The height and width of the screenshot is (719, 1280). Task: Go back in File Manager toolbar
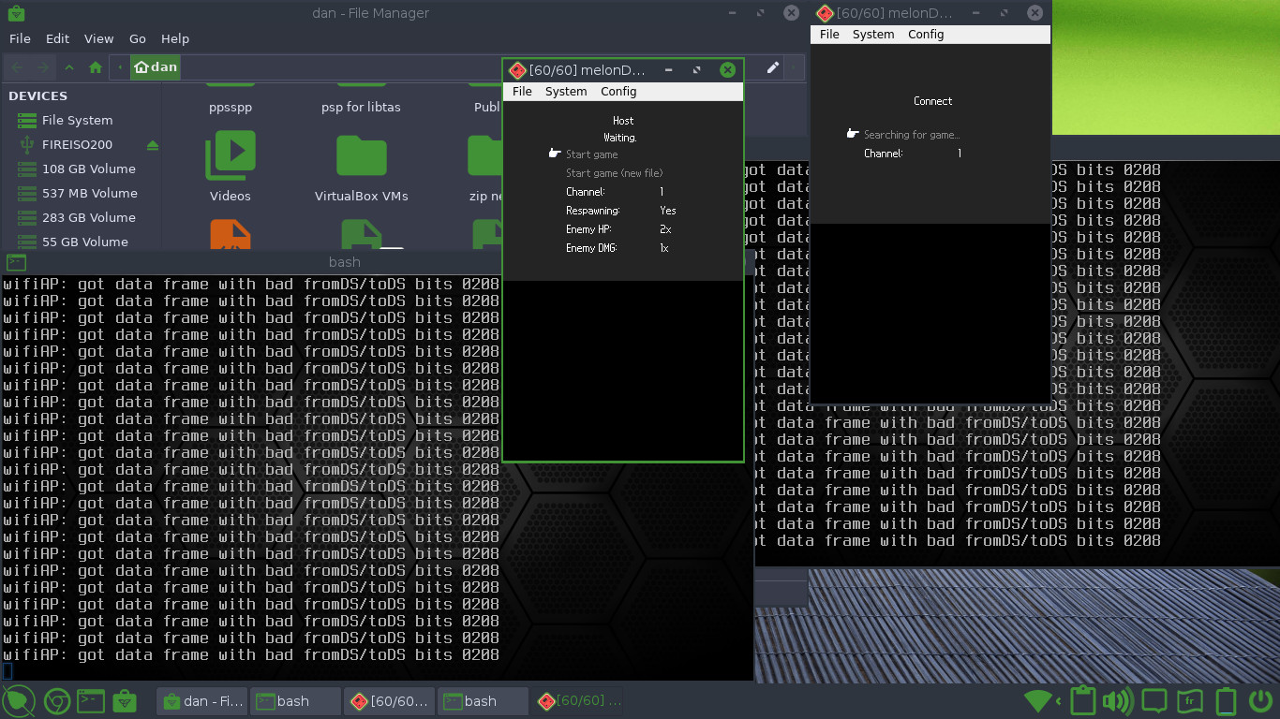click(x=18, y=67)
